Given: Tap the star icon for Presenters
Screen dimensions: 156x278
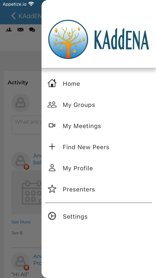Looking at the screenshot, I should point(52,189).
